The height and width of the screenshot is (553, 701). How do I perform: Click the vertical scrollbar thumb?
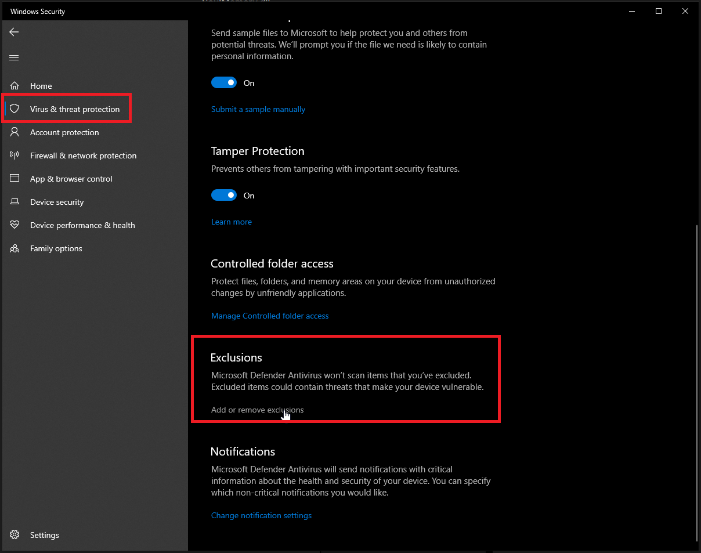tap(697, 383)
